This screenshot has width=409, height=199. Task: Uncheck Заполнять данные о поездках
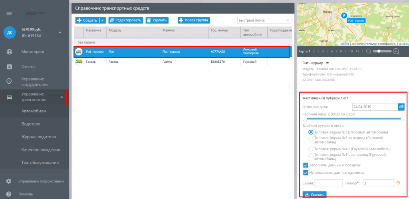click(306, 165)
